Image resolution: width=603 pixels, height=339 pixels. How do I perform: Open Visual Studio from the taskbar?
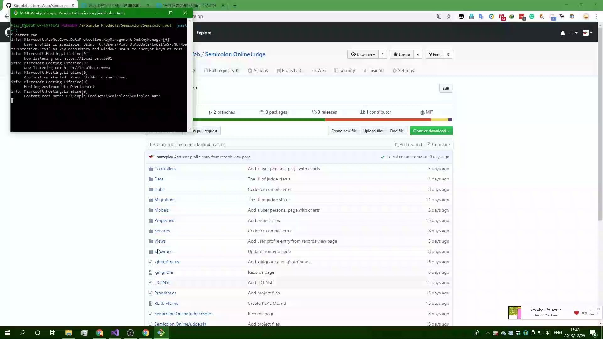pyautogui.click(x=115, y=333)
